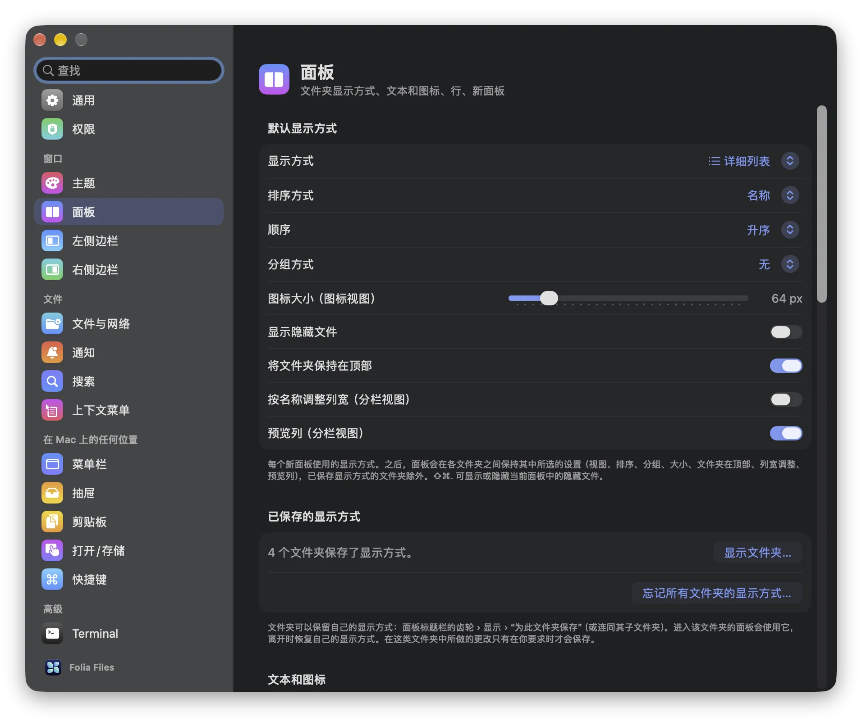Select the 快捷键 command-key icon
This screenshot has width=862, height=717.
point(52,580)
